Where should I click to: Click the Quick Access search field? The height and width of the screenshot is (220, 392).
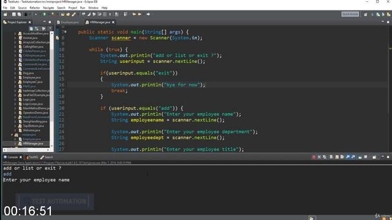click(x=350, y=14)
